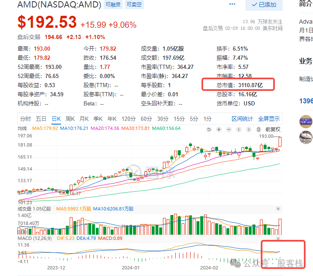Select the 120分 interval tab
Image resolution: width=313 pixels, height=276 pixels.
click(x=129, y=119)
